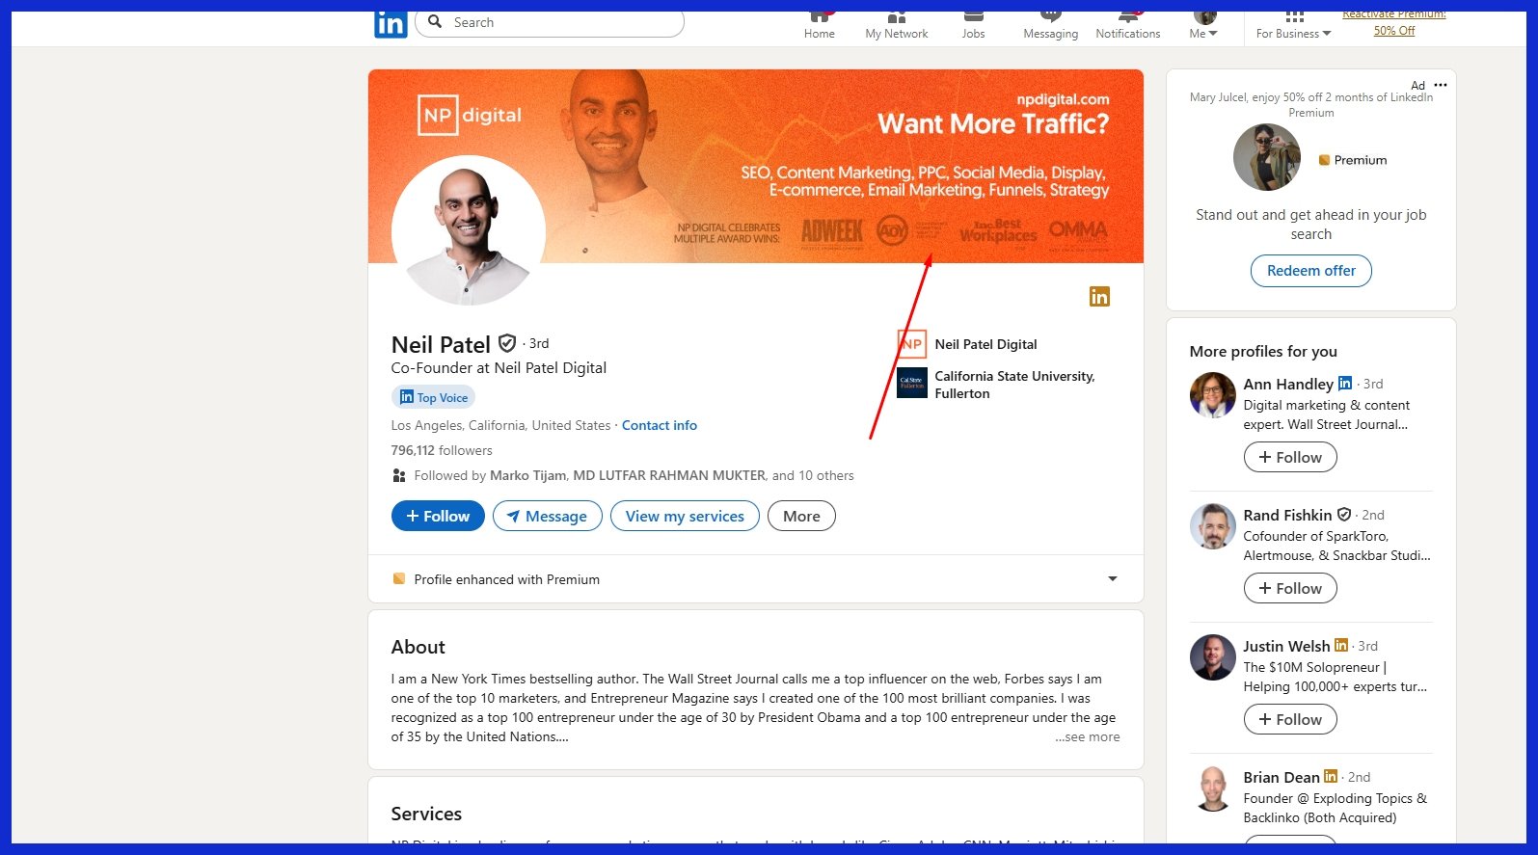Expand Profile enhanced with Premium chevron

click(x=1113, y=579)
